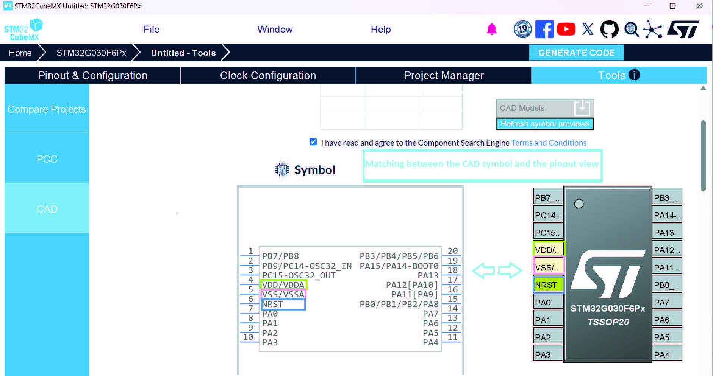The height and width of the screenshot is (376, 713).
Task: Go to Home breadcrumb
Action: (20, 53)
